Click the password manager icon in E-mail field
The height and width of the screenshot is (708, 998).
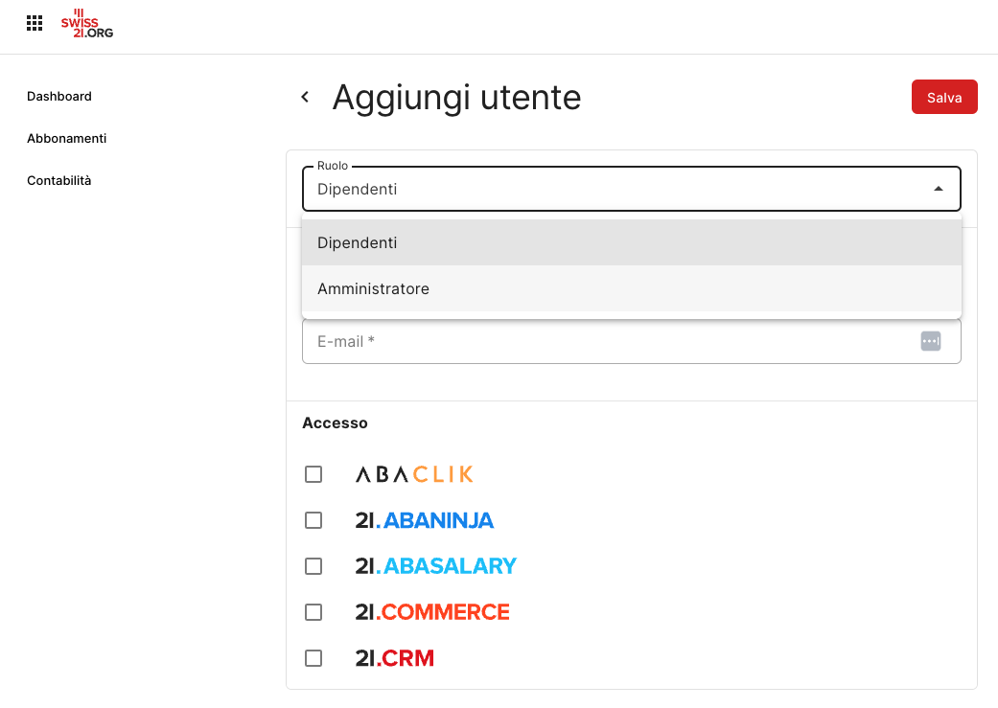[931, 341]
